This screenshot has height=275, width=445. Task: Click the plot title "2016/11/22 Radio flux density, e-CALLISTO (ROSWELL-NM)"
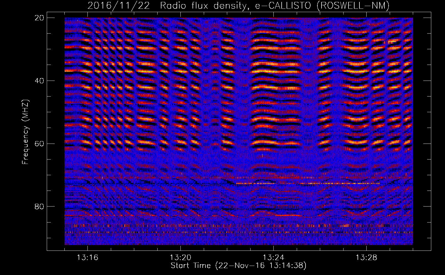coord(238,5)
